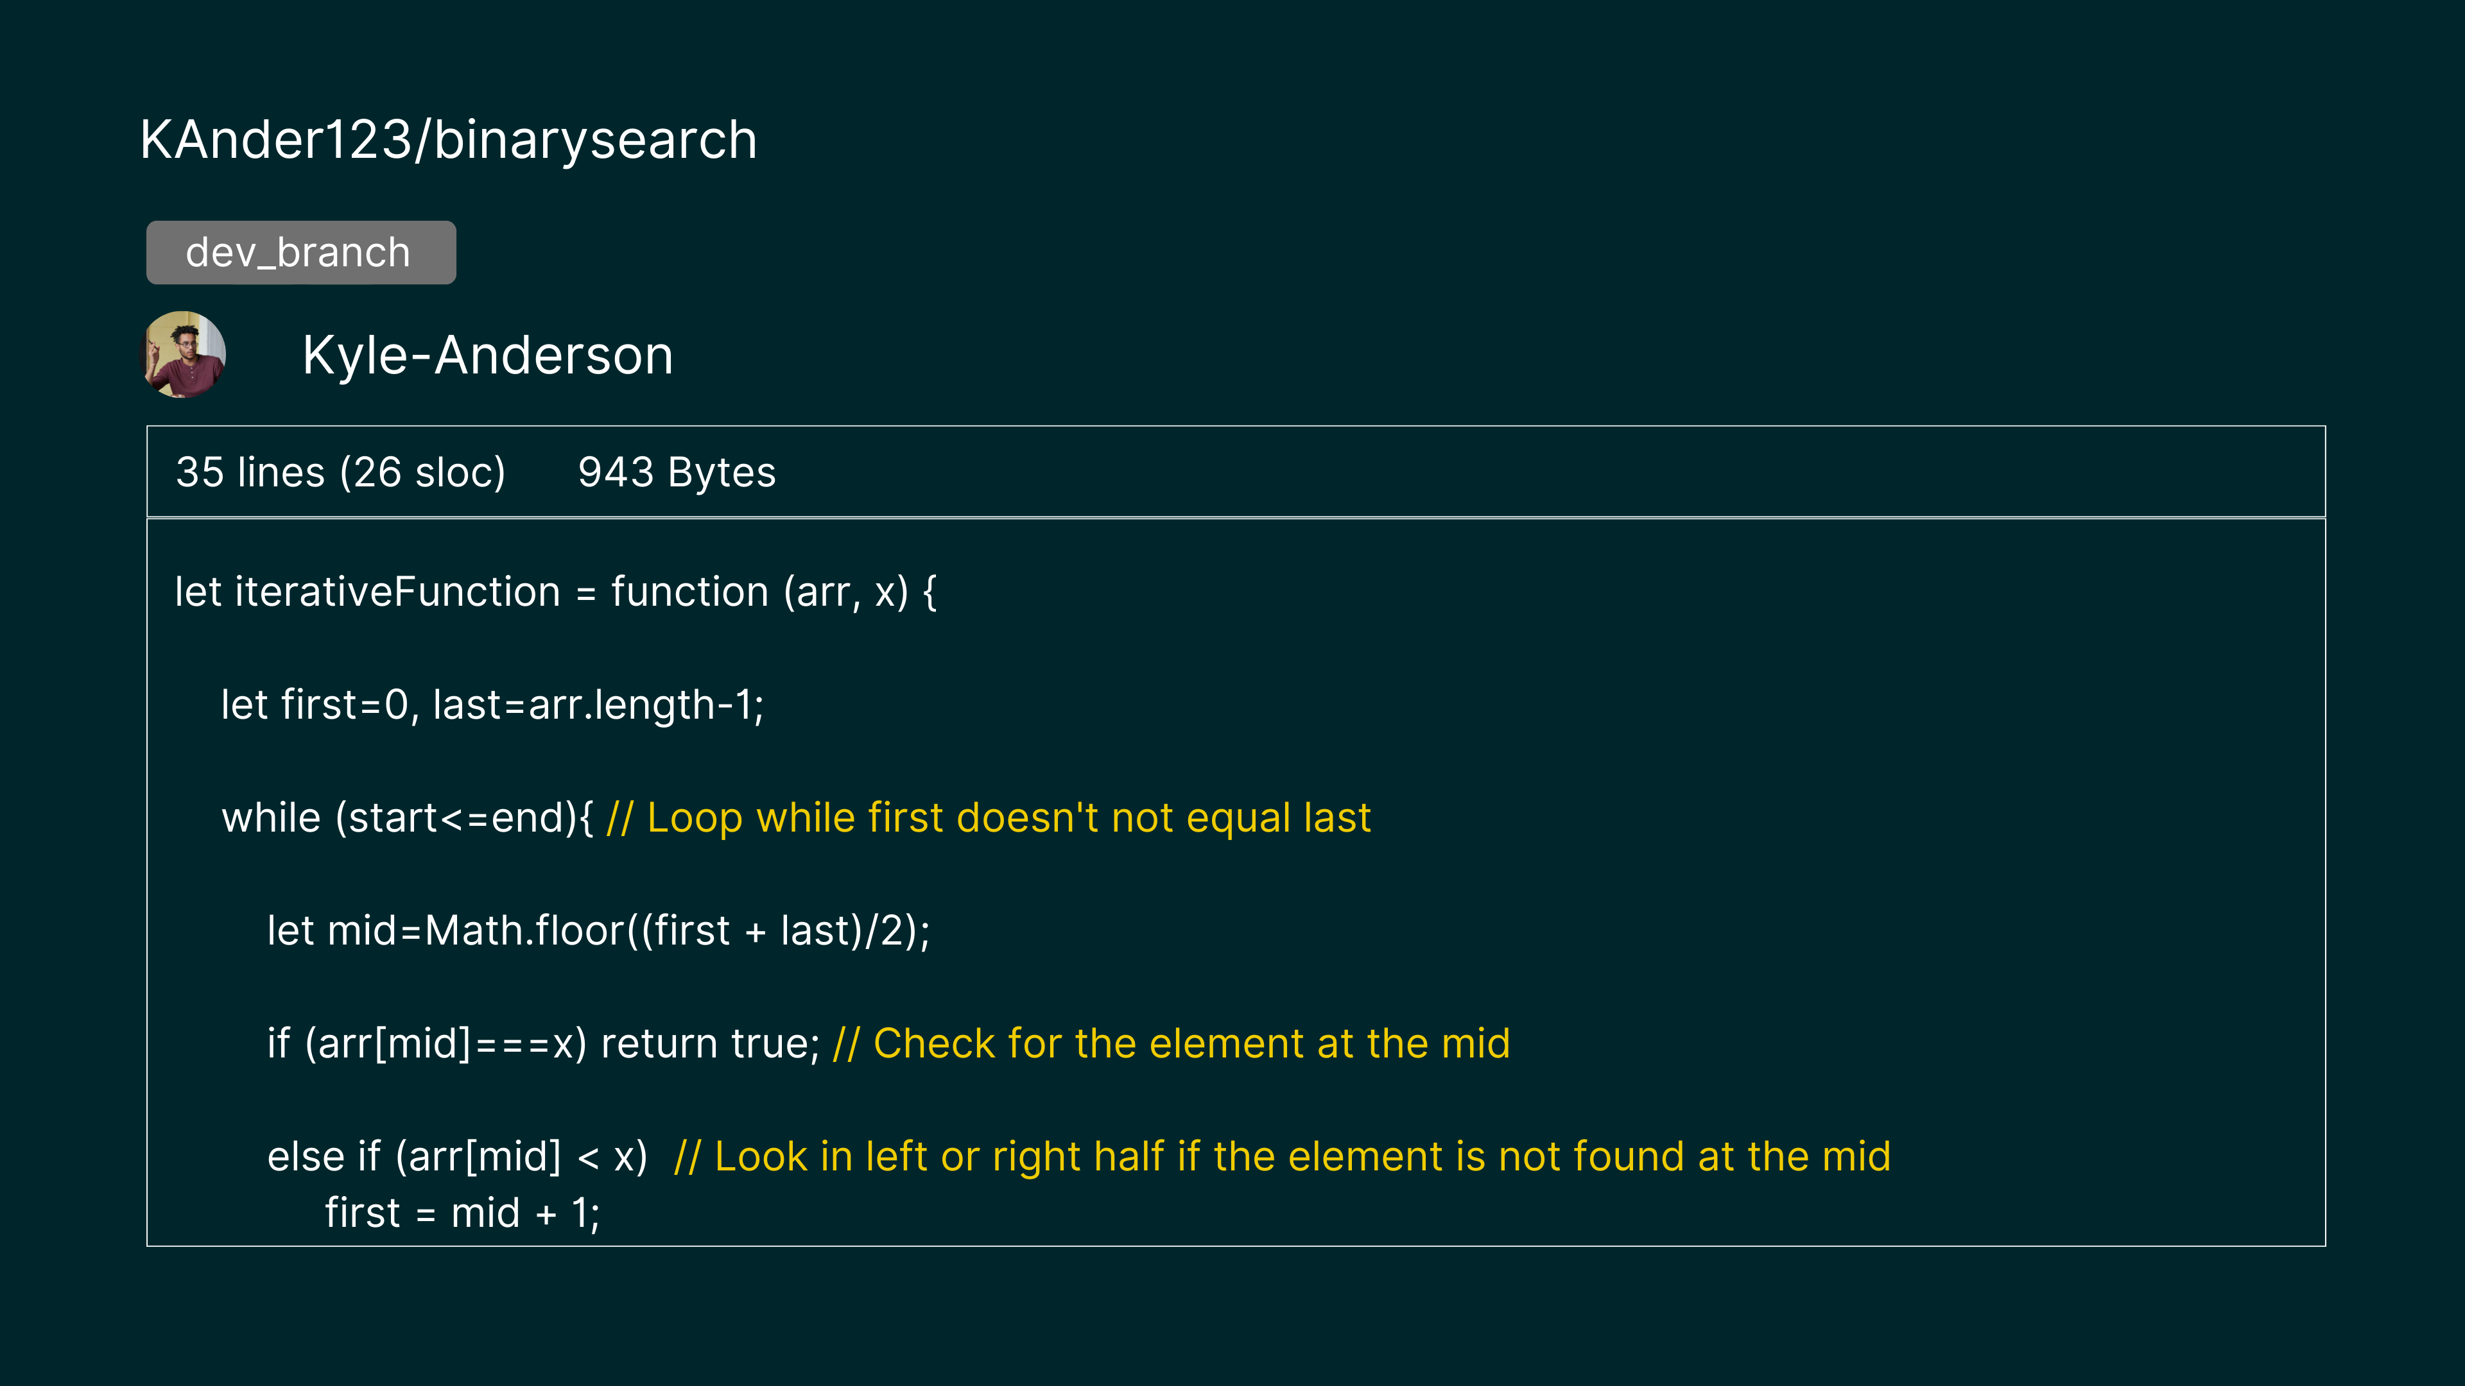Click the else if (arr[mid] < x) line
Screen dimensions: 2465x1386
[458, 1156]
